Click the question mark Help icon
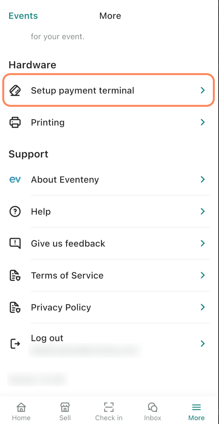This screenshot has width=219, height=424. tap(15, 212)
